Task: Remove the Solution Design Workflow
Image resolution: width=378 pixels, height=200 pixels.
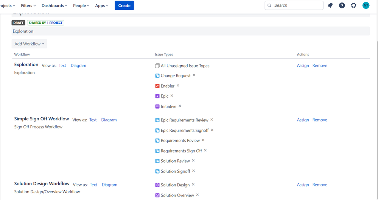Action: [x=320, y=185]
